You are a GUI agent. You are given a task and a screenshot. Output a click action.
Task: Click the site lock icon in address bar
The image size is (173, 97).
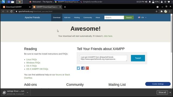coord(16,11)
